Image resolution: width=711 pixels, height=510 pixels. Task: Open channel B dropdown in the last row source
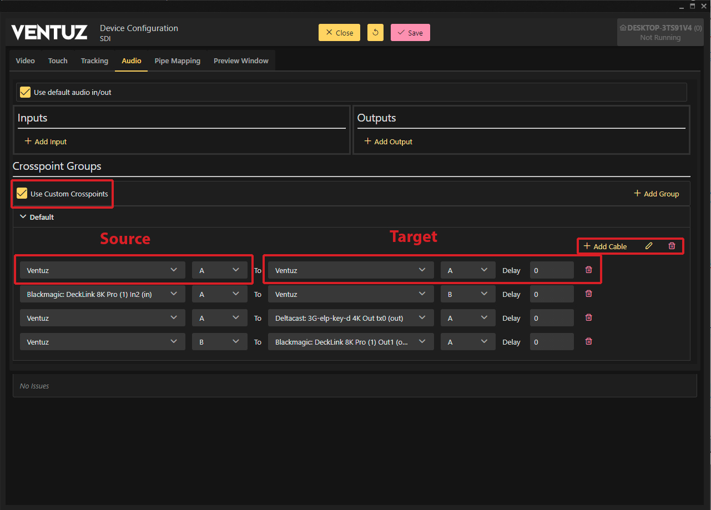click(x=219, y=342)
